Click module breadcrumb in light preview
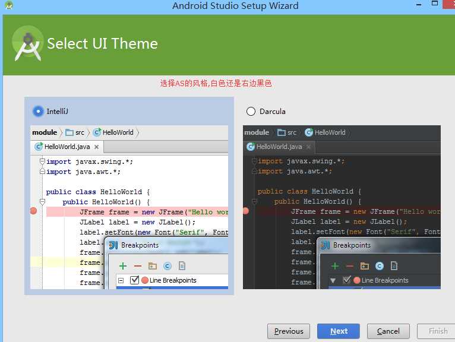The image size is (455, 342). point(45,132)
